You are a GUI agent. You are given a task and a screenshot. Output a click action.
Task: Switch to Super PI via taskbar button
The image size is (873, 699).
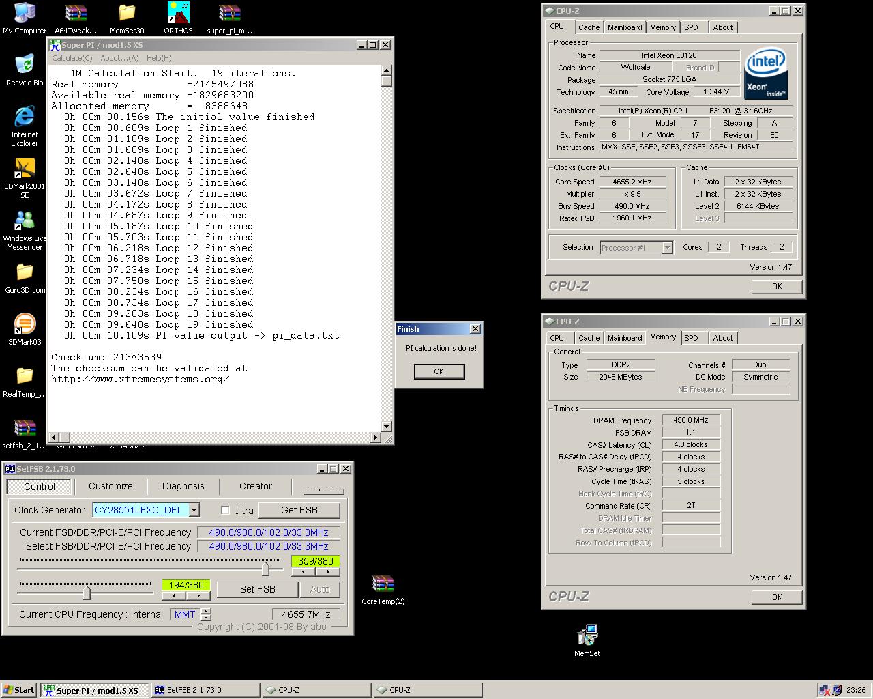tap(94, 690)
